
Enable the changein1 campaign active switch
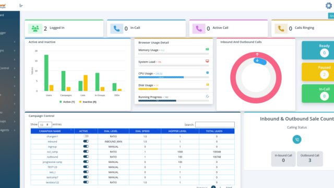point(86,136)
